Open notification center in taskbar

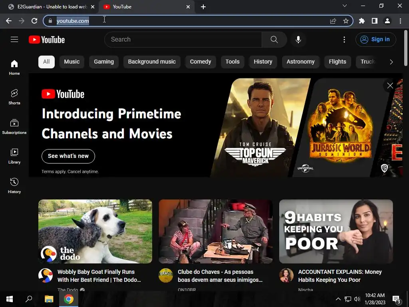click(x=397, y=299)
